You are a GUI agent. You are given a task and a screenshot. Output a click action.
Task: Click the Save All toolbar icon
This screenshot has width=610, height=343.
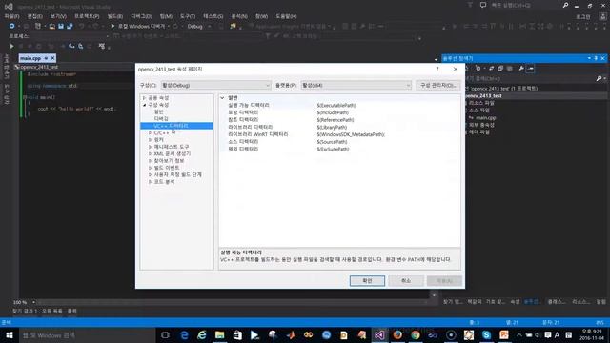coord(70,26)
